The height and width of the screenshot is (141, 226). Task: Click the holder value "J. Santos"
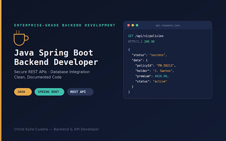tap(163, 71)
